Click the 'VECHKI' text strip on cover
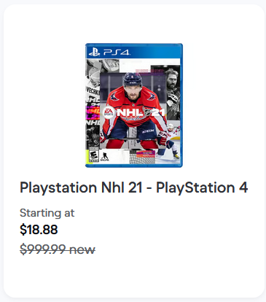The height and width of the screenshot is (302, 266). (x=93, y=91)
